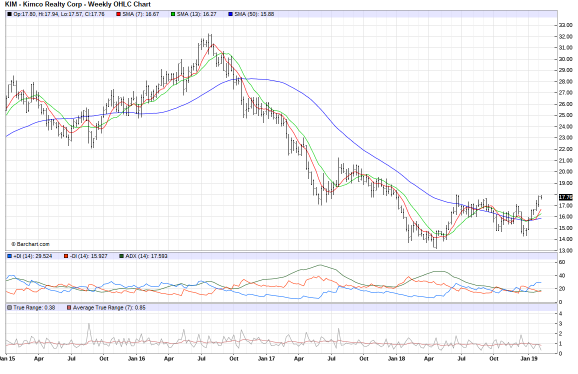Click the blue SMA (50) legend swatch
The height and width of the screenshot is (374, 578).
coord(231,14)
